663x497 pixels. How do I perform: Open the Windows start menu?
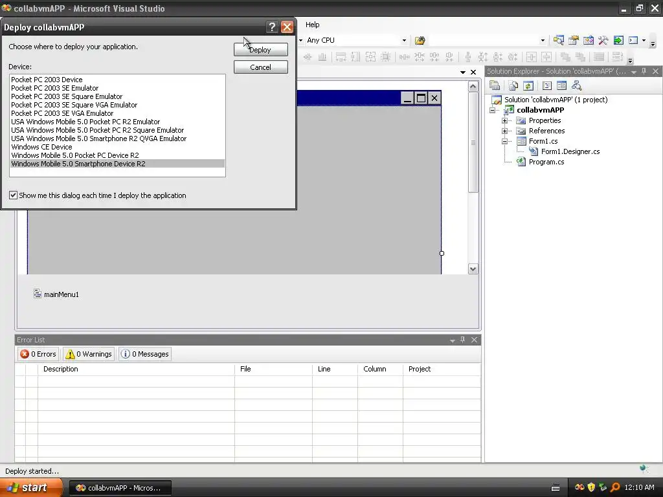(x=30, y=487)
